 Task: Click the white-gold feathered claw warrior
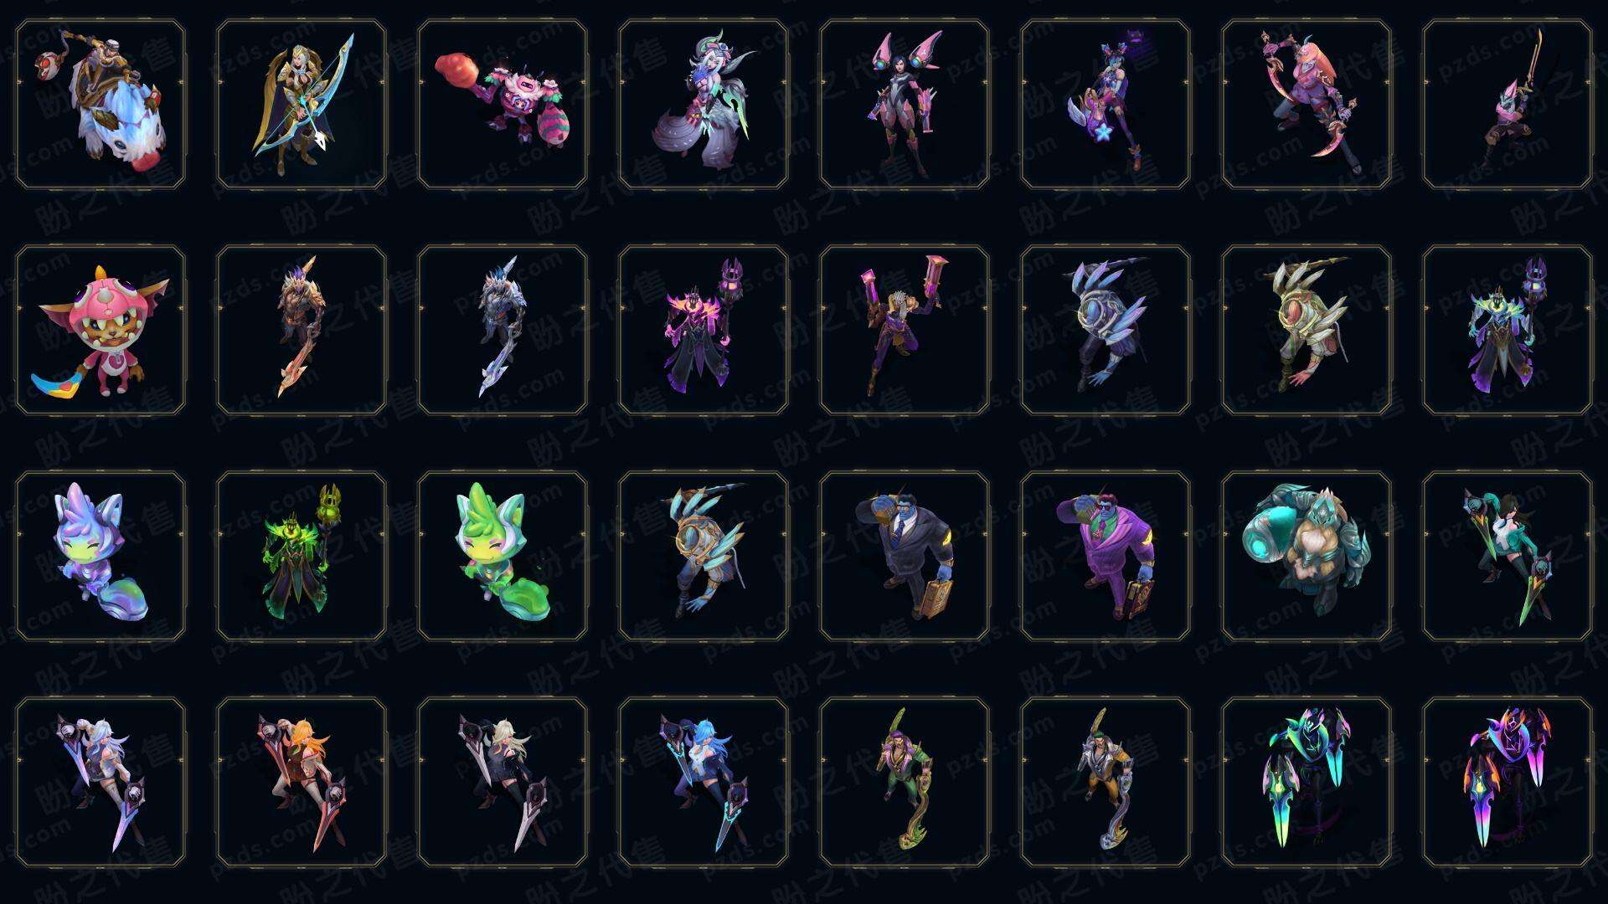pyautogui.click(x=1306, y=330)
